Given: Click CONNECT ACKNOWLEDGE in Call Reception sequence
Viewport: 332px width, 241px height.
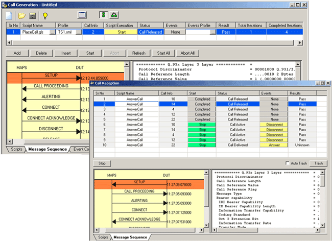Looking at the screenshot, I should pyautogui.click(x=139, y=219).
